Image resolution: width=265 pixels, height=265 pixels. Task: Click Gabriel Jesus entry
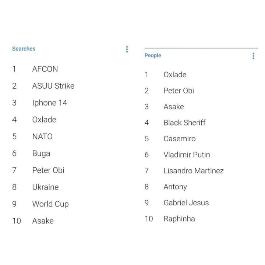tap(186, 203)
